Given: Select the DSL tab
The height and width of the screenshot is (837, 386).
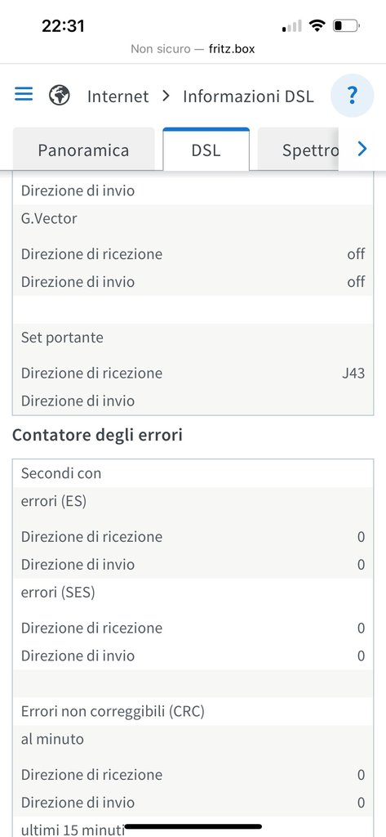Looking at the screenshot, I should [x=206, y=150].
